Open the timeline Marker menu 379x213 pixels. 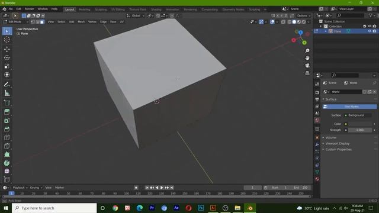click(x=59, y=188)
